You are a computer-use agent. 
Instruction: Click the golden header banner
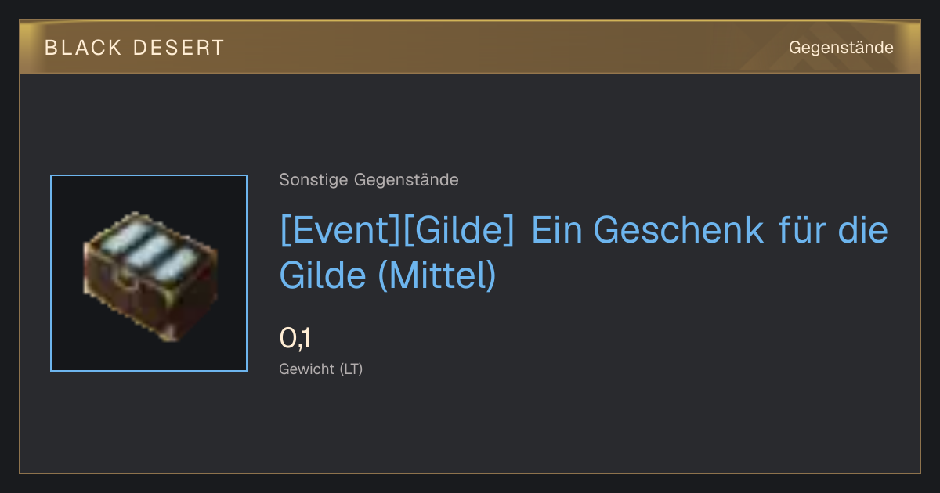click(x=470, y=47)
